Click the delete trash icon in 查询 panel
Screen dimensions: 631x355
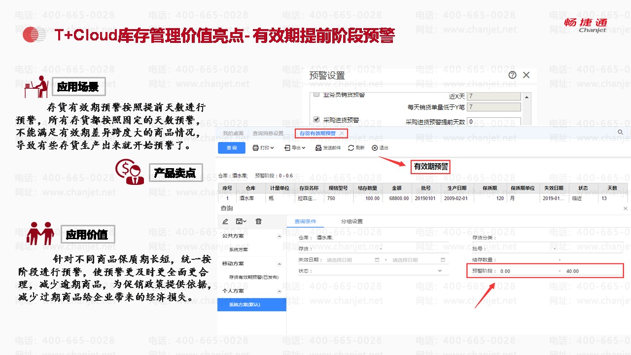(258, 222)
